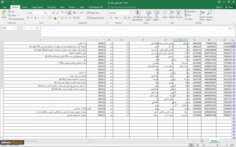
Task: Apply center horizontal alignment
Action: point(66,18)
